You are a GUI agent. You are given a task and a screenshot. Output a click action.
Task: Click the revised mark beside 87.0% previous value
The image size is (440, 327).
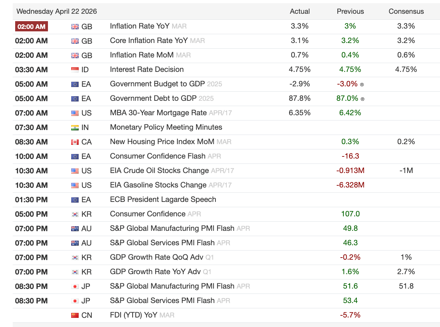click(x=363, y=99)
